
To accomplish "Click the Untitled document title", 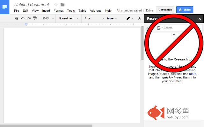I will pyautogui.click(x=32, y=5).
